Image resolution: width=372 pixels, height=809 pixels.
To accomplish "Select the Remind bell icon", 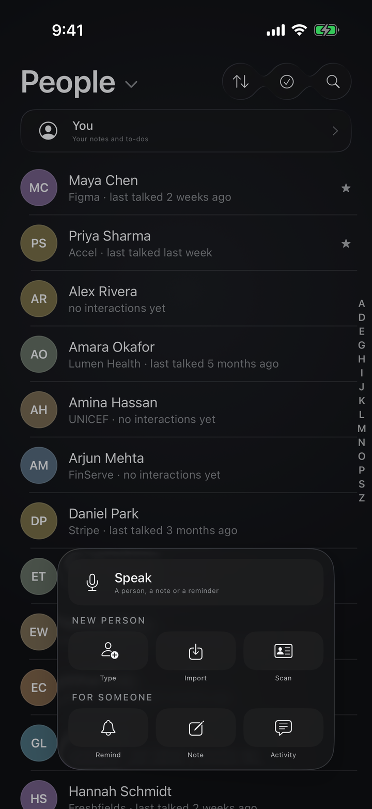I will [109, 728].
